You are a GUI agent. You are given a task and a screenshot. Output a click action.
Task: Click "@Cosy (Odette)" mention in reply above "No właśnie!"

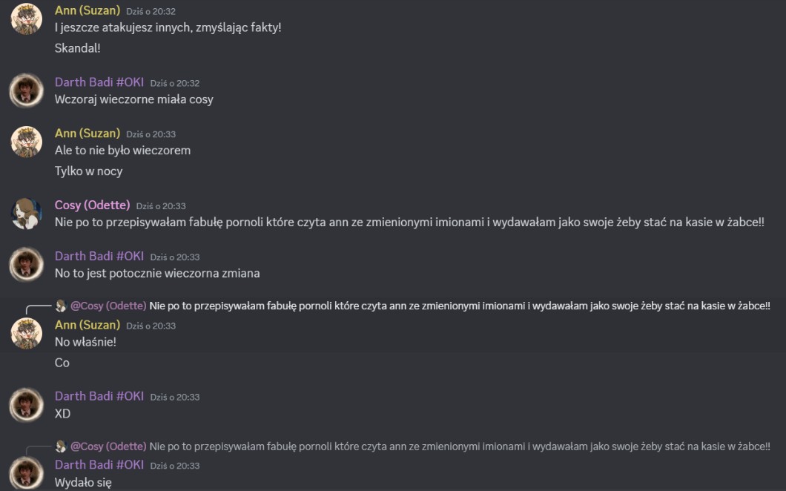tap(108, 306)
